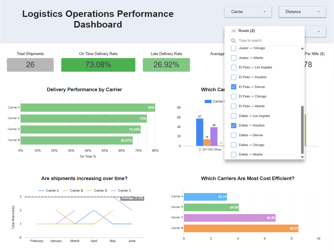Click the Carrier A $3.21 cost bar
334x250 pixels.
pyautogui.click(x=205, y=197)
